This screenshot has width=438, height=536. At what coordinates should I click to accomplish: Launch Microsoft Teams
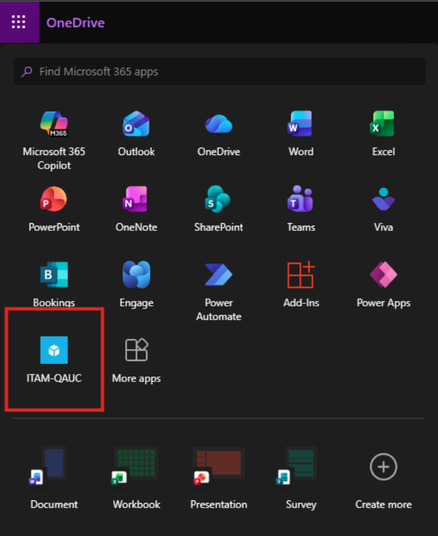(x=301, y=200)
